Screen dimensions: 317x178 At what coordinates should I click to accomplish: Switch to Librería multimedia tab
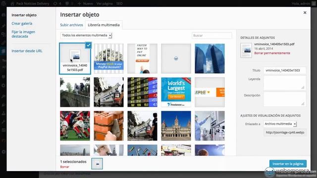[104, 25]
